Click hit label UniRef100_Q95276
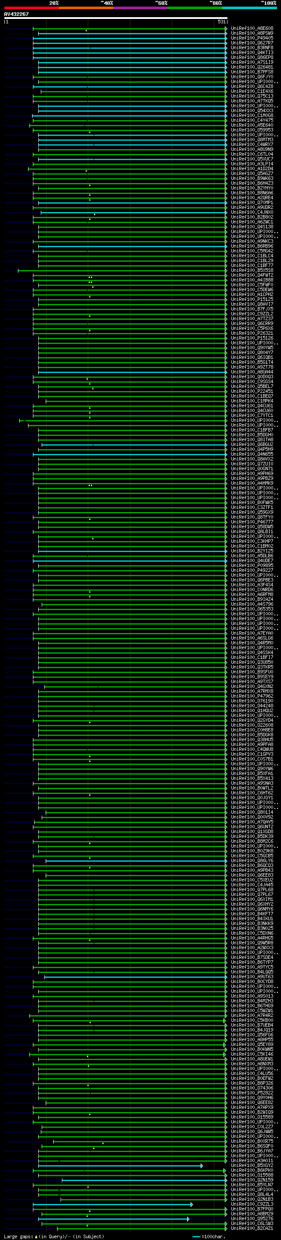The width and height of the screenshot is (281, 1240). click(x=252, y=1219)
